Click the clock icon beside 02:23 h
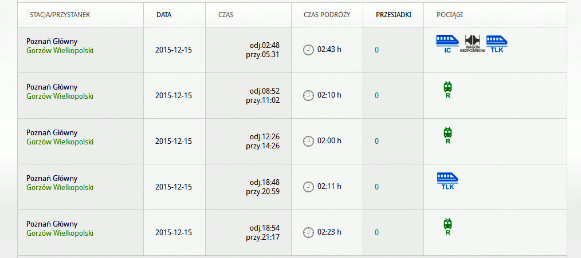 tap(308, 232)
